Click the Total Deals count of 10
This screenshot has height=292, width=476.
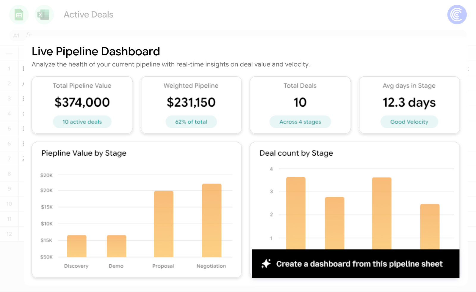click(x=300, y=102)
